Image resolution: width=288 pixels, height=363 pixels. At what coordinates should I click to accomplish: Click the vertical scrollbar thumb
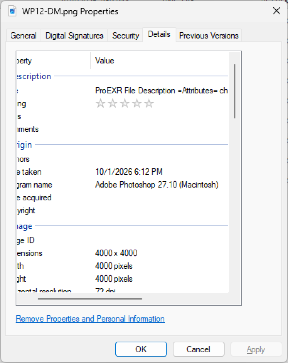pos(235,91)
